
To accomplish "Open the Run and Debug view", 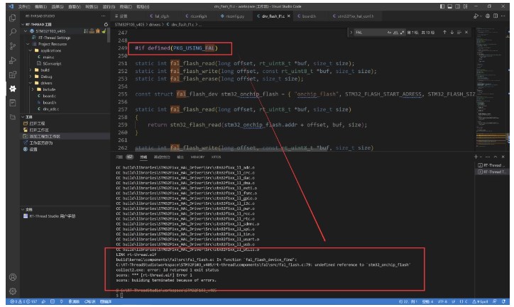I will [12, 60].
